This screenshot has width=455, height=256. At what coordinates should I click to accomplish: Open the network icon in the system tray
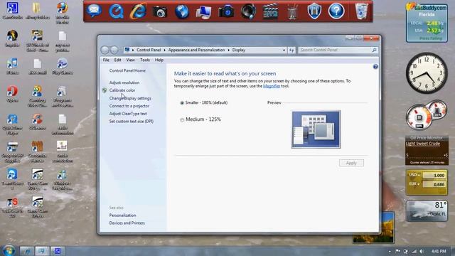pyautogui.click(x=414, y=251)
